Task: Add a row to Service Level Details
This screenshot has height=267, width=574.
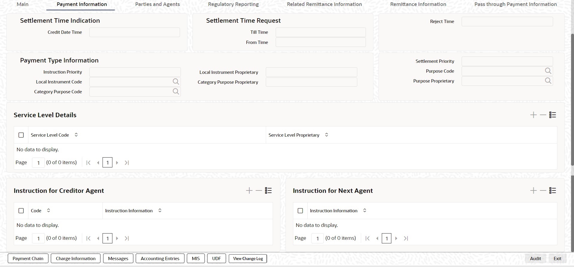Action: [x=533, y=115]
